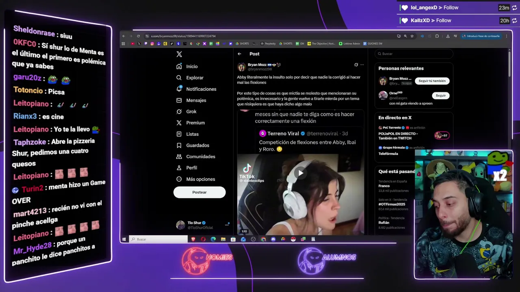Open Pokéball app from taskbar
The image size is (520, 292).
point(293,239)
